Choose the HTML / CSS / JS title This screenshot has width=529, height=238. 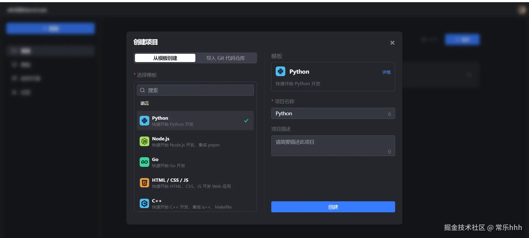tap(170, 180)
